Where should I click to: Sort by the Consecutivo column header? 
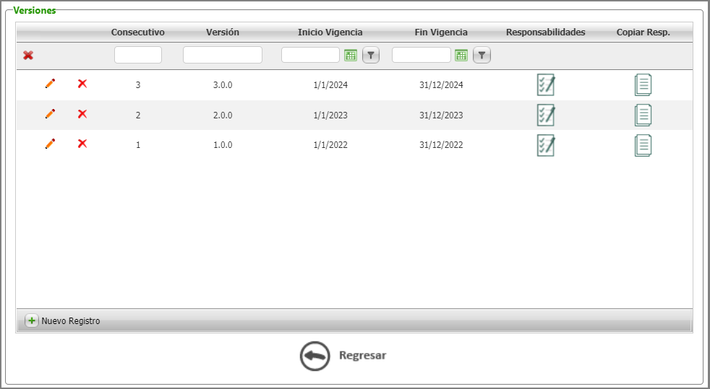click(x=138, y=32)
